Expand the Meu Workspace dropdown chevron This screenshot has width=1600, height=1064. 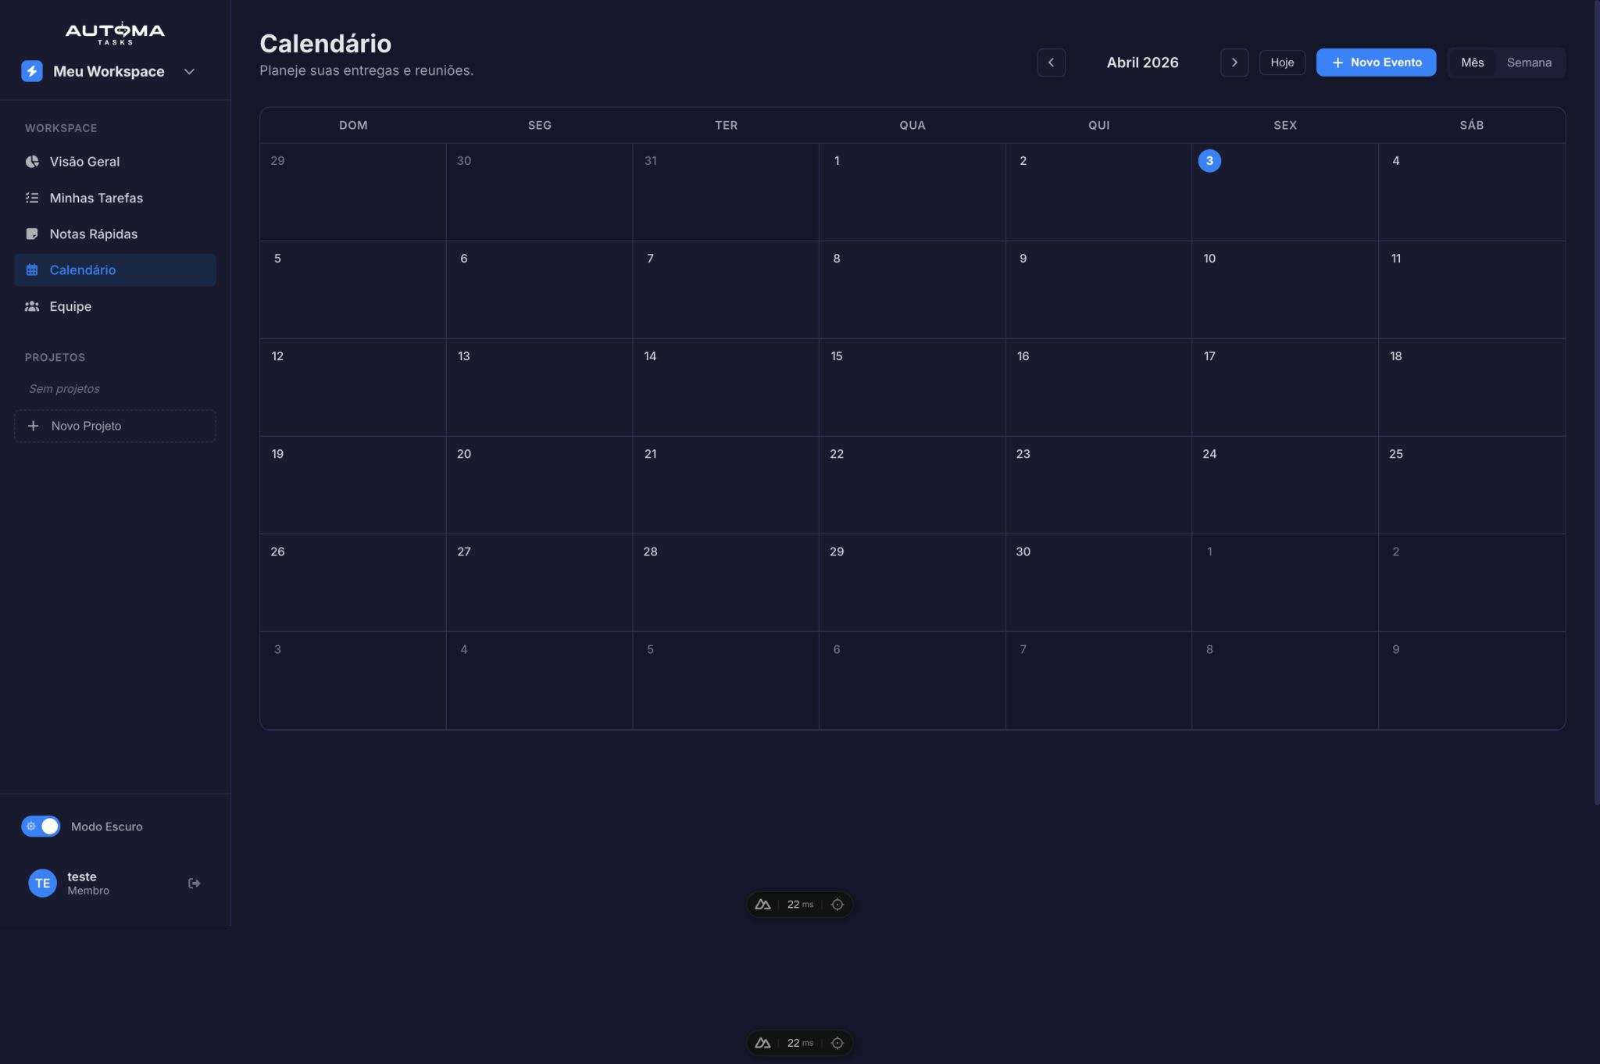(189, 71)
